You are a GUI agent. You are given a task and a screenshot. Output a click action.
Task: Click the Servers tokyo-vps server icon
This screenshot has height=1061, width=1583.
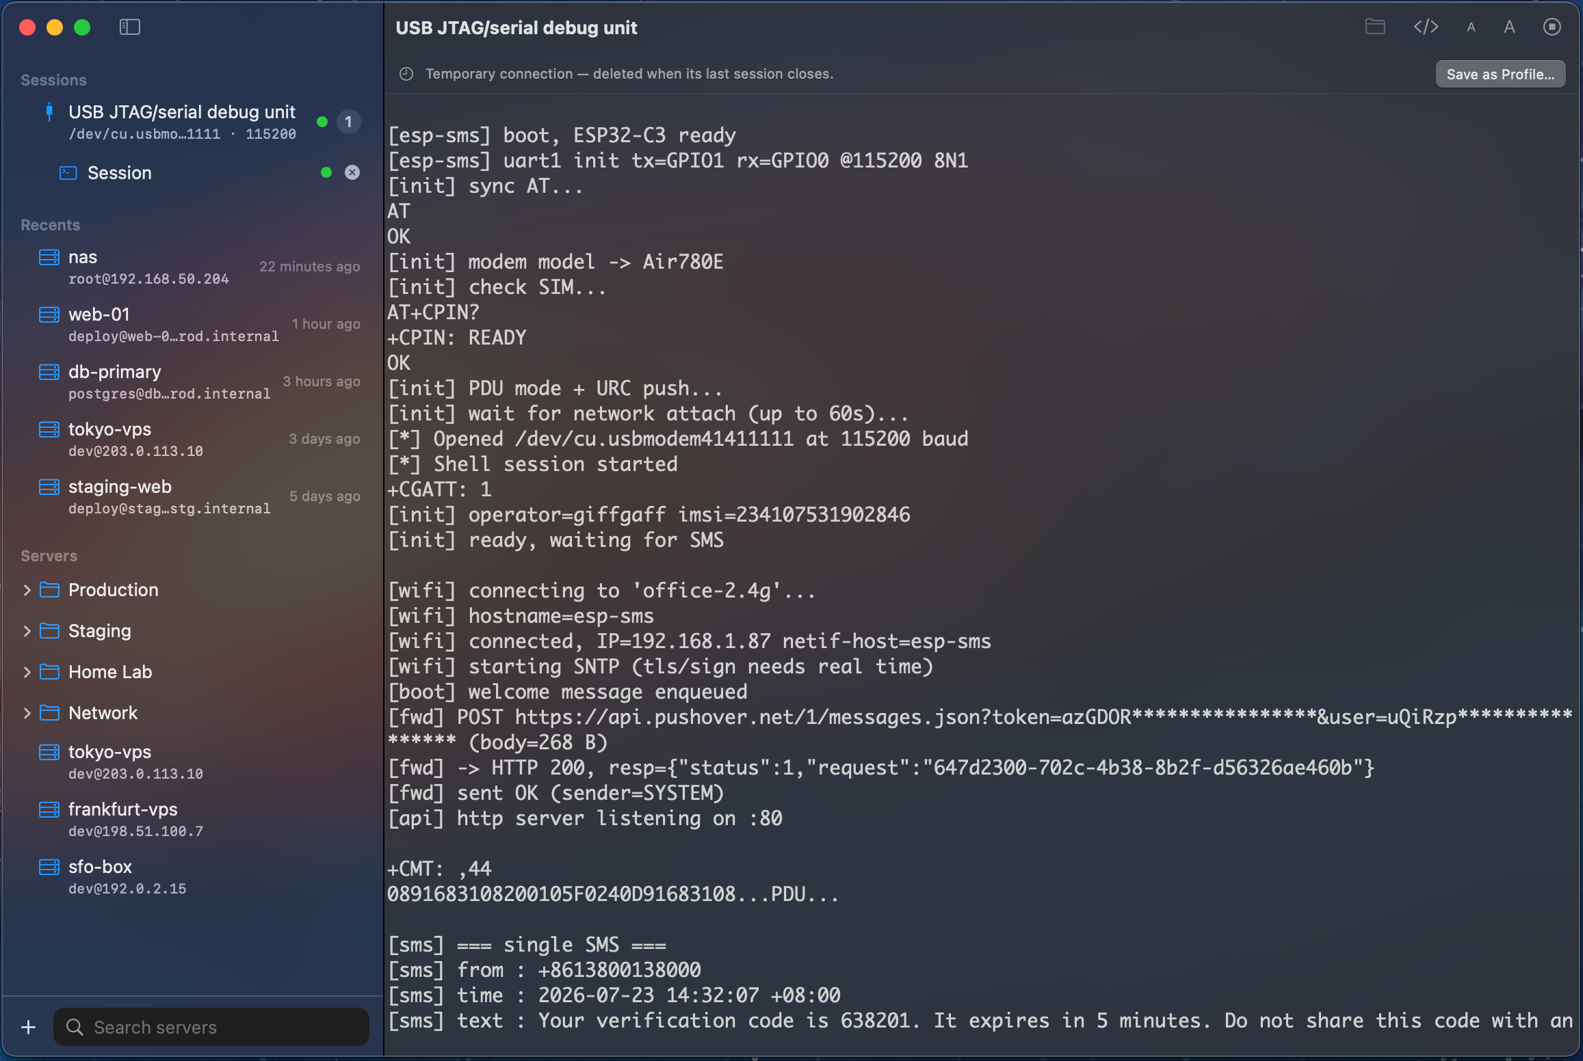[x=49, y=752]
